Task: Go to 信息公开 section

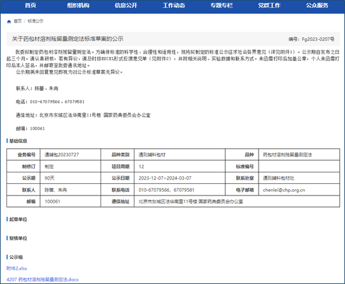Action: (x=126, y=5)
